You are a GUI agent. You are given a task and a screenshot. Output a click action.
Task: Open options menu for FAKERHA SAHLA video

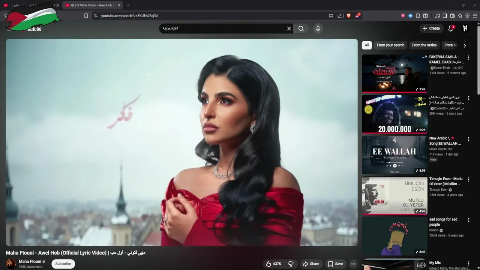468,58
